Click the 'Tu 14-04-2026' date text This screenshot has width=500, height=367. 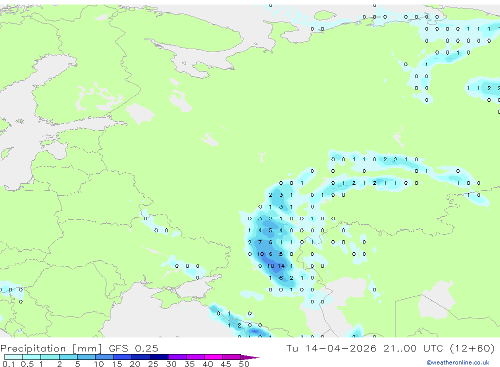(x=331, y=348)
